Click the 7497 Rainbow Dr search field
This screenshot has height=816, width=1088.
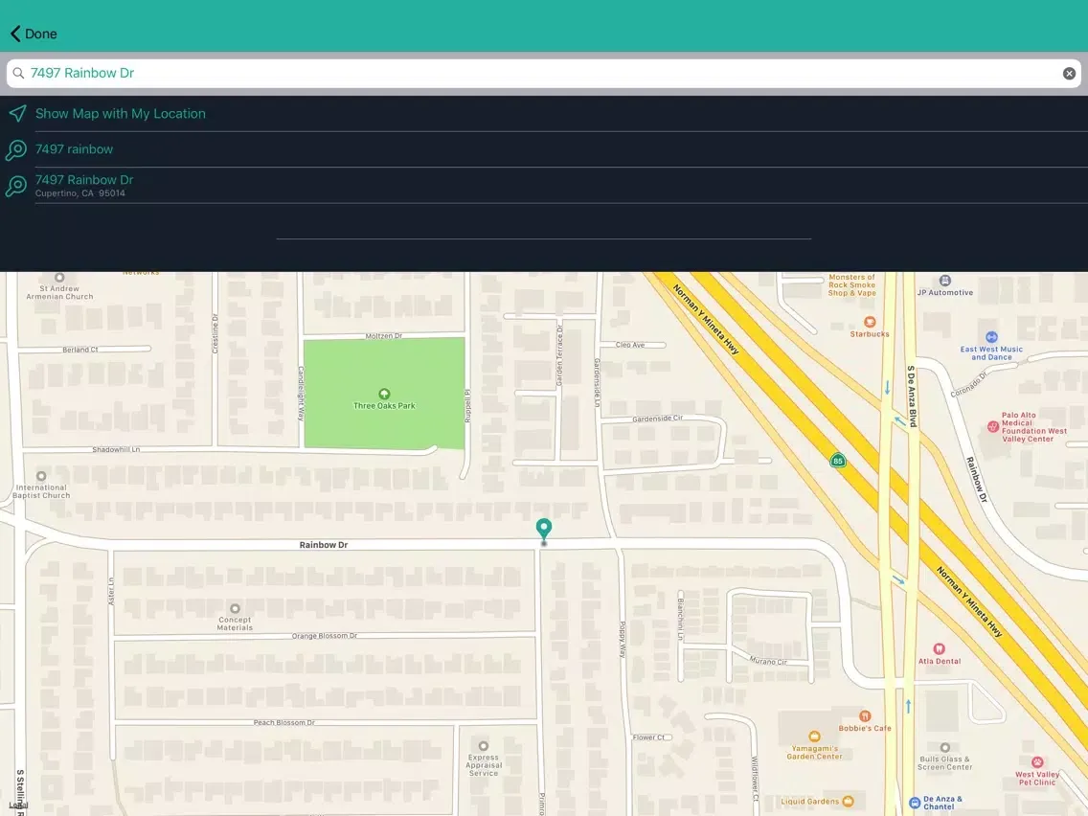(x=543, y=74)
